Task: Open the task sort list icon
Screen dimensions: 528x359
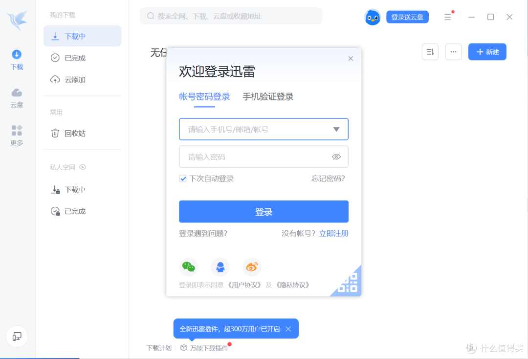Action: [x=430, y=52]
